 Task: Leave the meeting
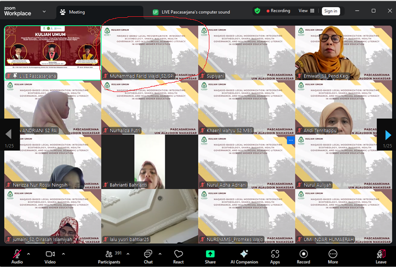tap(381, 257)
